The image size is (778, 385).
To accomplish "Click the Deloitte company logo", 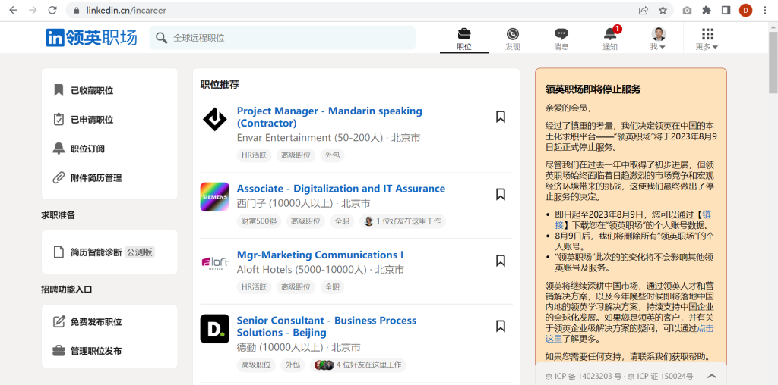I will coord(215,329).
